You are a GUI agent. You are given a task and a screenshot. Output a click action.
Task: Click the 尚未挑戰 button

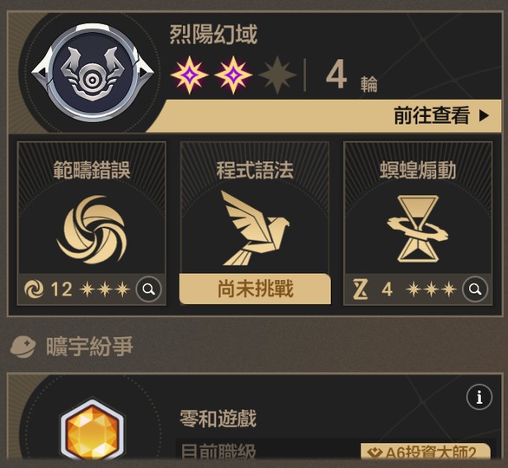[255, 289]
